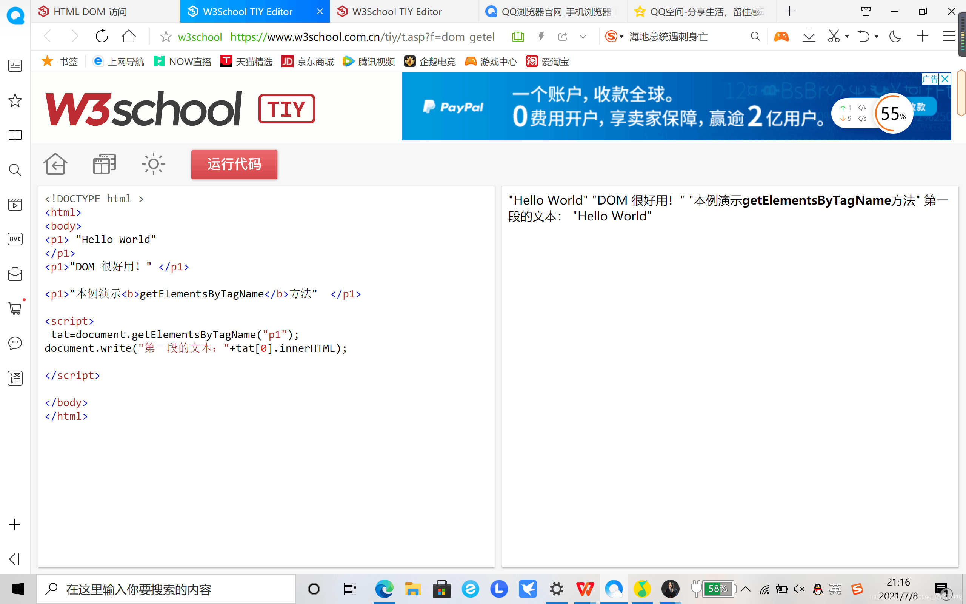Toggle night mode moon icon

(895, 36)
